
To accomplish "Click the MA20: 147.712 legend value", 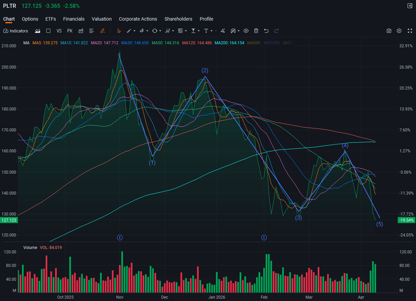I will 104,43.
